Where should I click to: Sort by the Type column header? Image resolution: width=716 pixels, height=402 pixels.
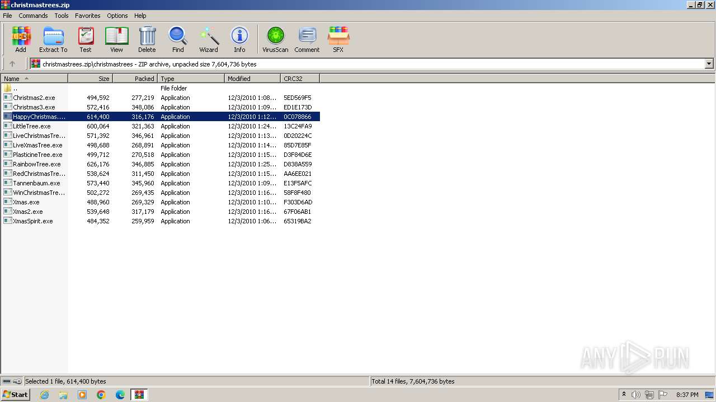click(x=191, y=79)
